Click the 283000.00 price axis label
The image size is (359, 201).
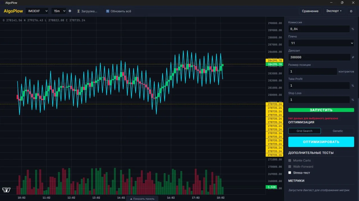(275, 74)
